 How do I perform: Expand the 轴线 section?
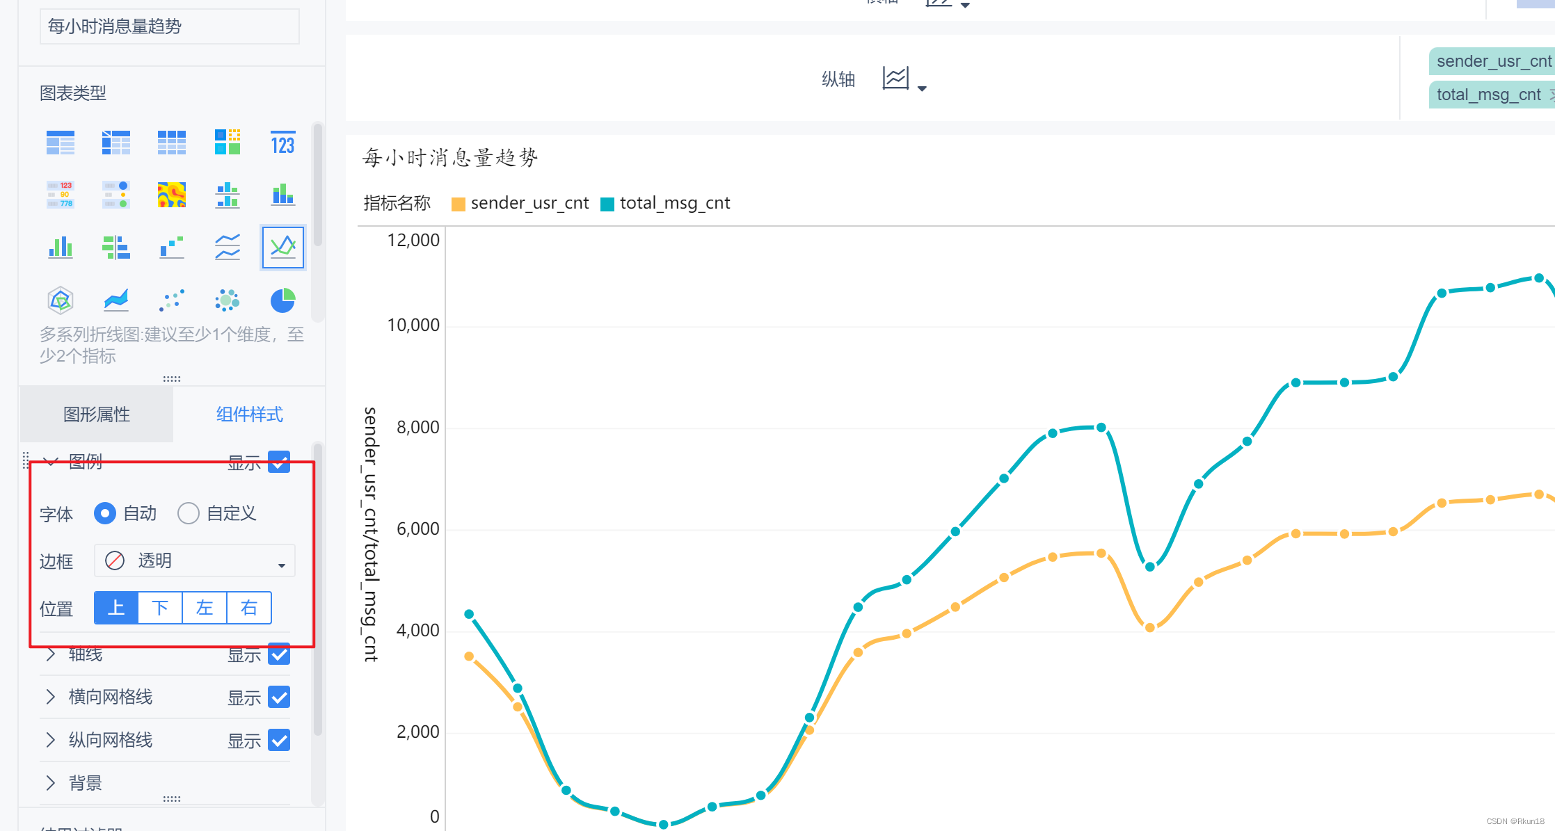coord(50,654)
